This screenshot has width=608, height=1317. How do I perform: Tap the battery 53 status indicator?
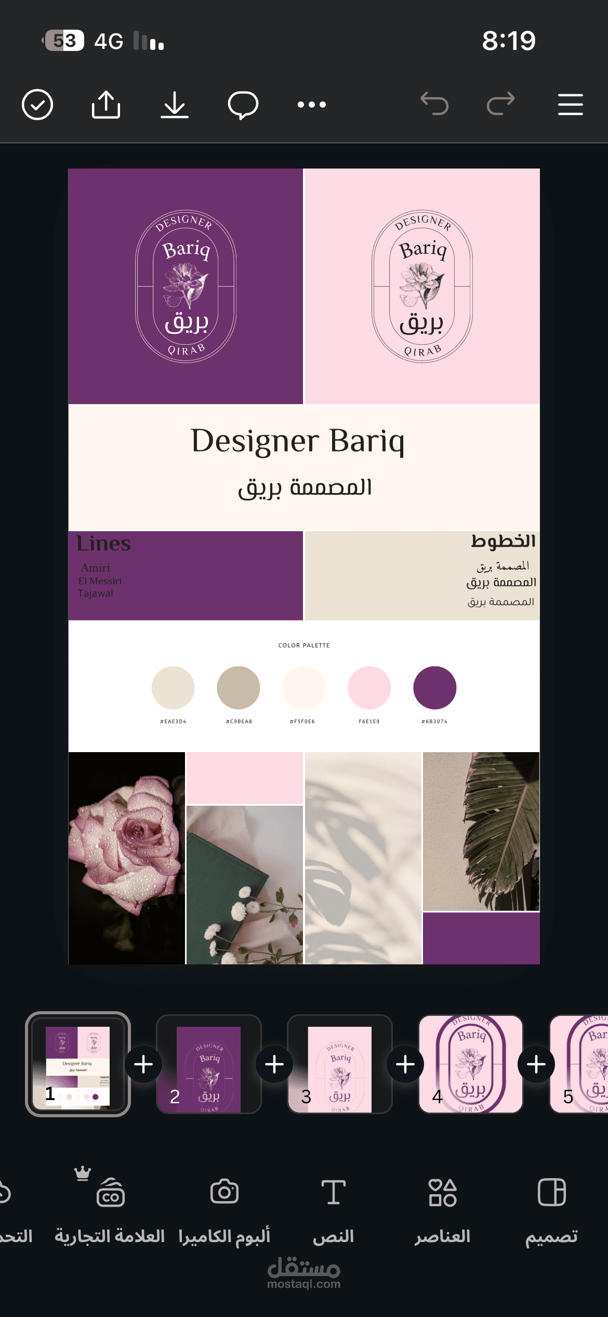[63, 41]
